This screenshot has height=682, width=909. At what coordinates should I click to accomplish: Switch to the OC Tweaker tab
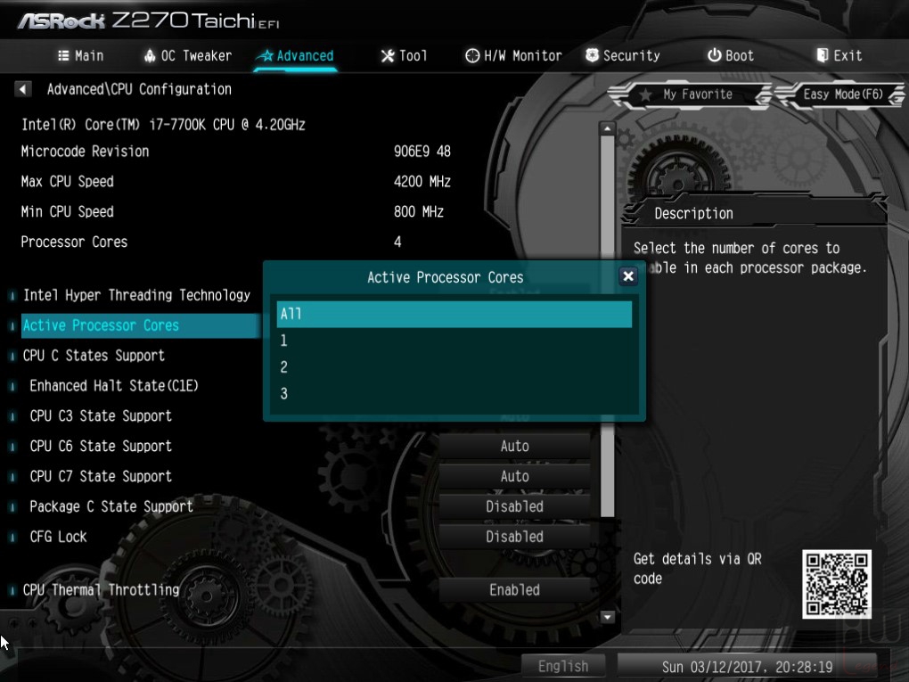click(x=187, y=55)
